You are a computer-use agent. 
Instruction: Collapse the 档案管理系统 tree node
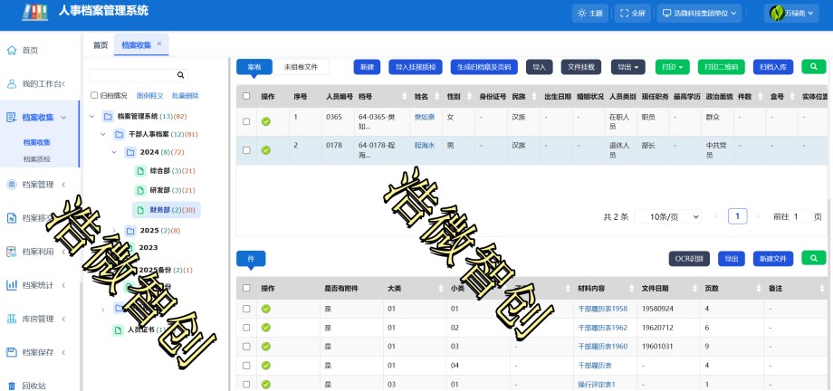pos(92,117)
